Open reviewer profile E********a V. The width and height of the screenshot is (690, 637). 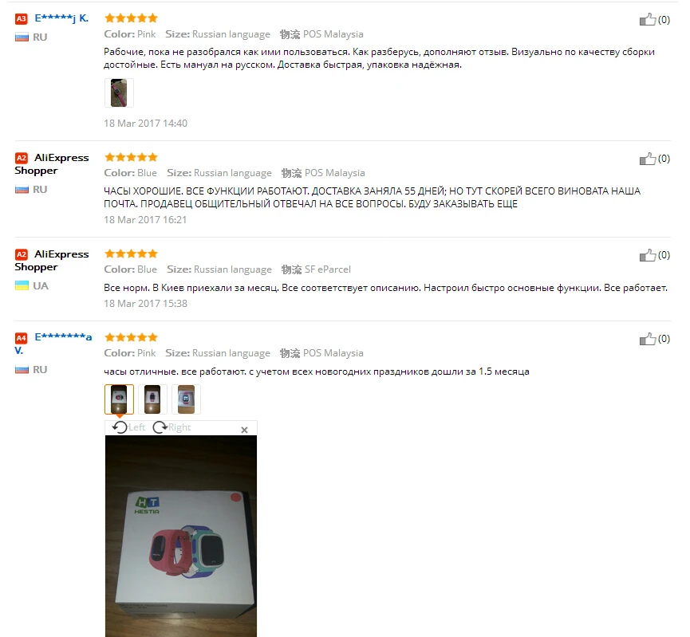[53, 344]
